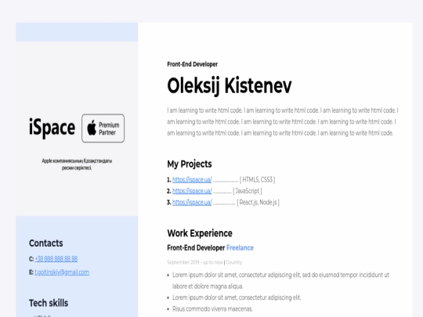Select the name heading Oleksij Kistenev
This screenshot has width=423, height=317.
tap(230, 86)
